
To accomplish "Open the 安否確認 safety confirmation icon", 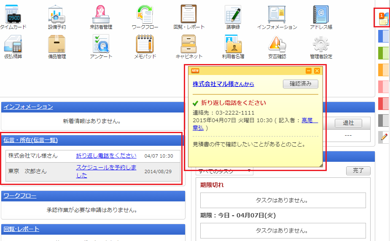I will click(x=277, y=45).
